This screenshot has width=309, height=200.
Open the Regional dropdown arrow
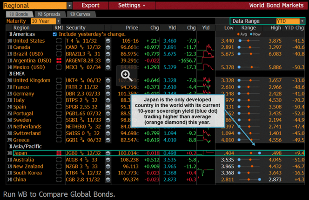point(69,6)
